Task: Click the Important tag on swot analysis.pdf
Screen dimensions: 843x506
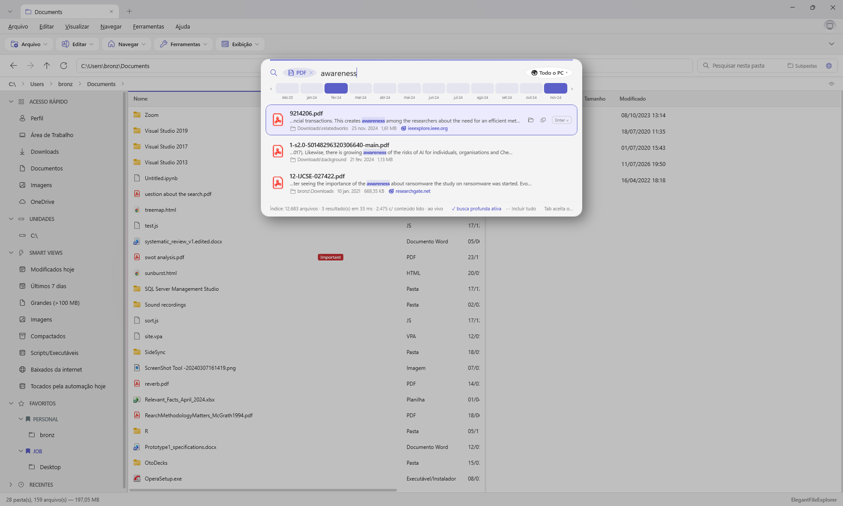Action: [330, 257]
